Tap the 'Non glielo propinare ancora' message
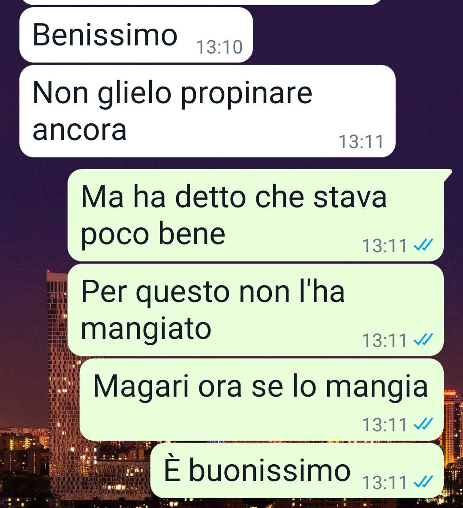 (207, 111)
